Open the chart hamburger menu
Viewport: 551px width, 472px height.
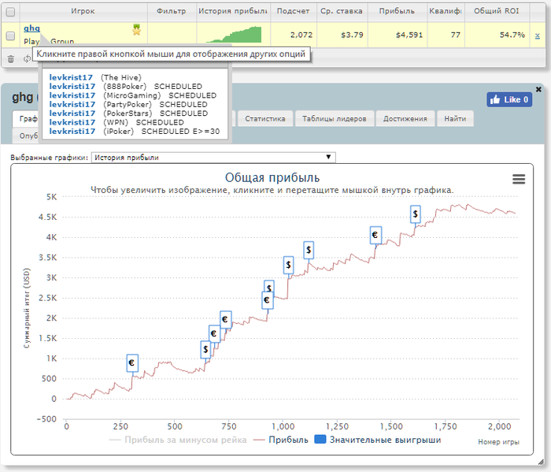pyautogui.click(x=519, y=180)
